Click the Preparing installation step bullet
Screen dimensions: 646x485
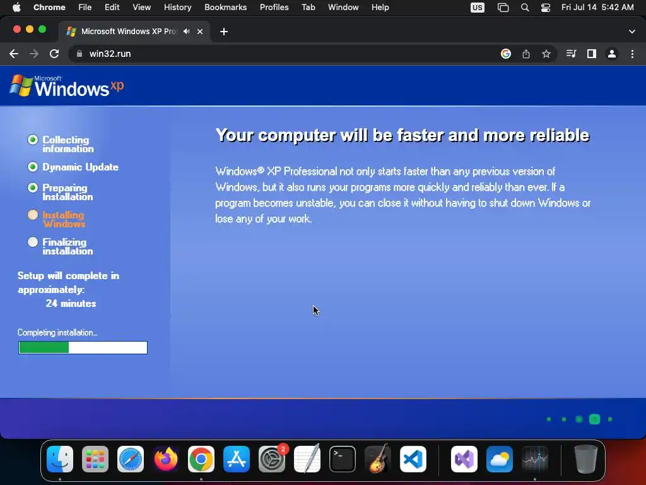(33, 188)
